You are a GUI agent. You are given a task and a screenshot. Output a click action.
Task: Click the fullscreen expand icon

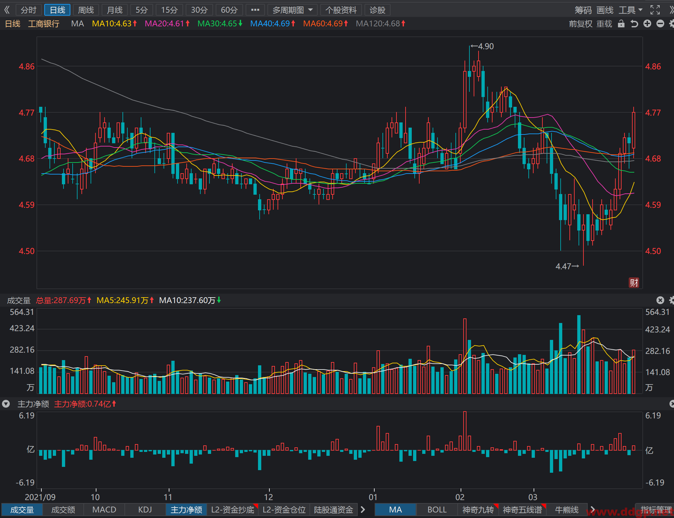click(655, 10)
